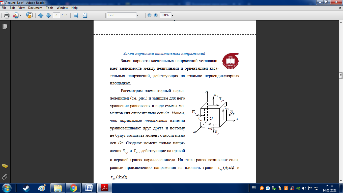Click inside the Find search box

122,15
